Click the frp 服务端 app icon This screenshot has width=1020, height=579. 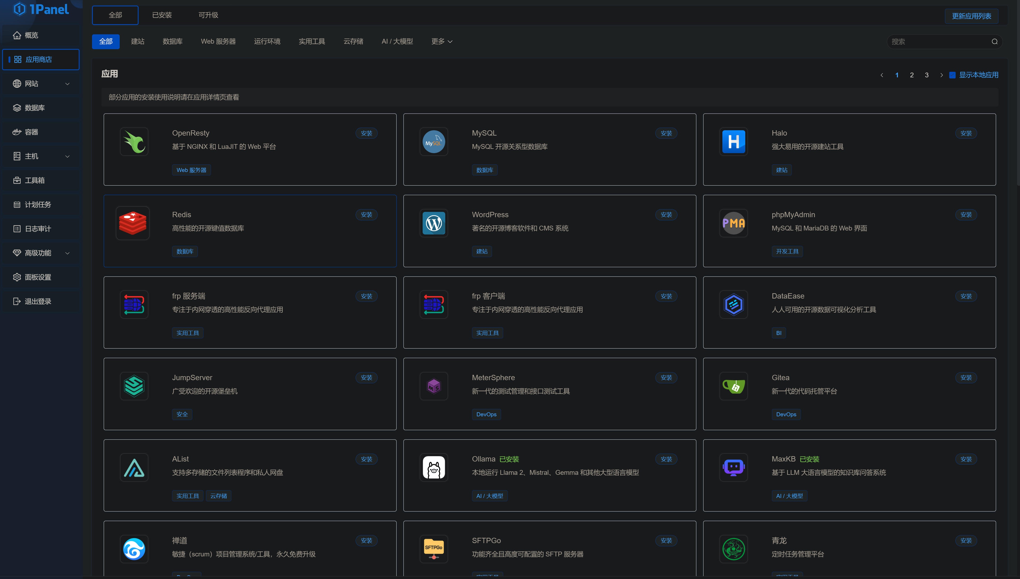[134, 305]
